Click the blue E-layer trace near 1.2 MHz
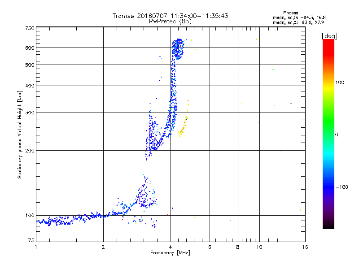Screen dimensions: 359x269 pos(55,221)
